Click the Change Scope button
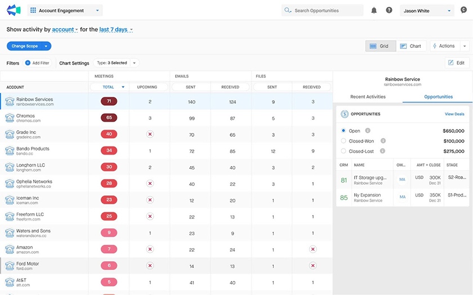 (25, 46)
